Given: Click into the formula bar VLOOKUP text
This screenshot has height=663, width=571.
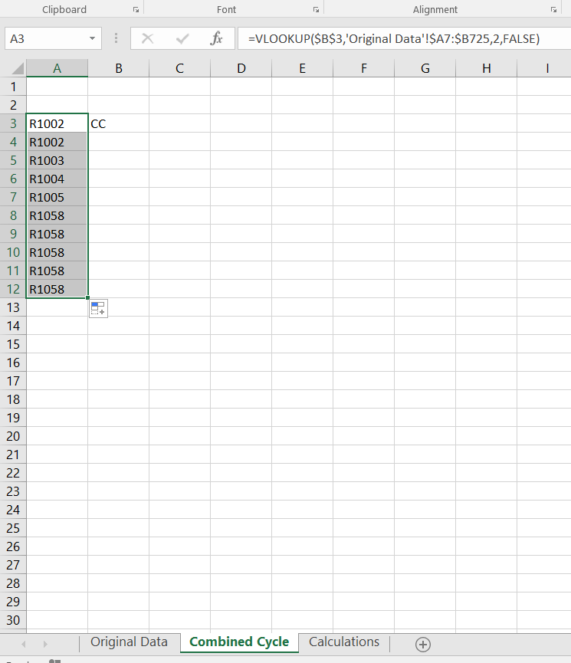Looking at the screenshot, I should coord(394,39).
